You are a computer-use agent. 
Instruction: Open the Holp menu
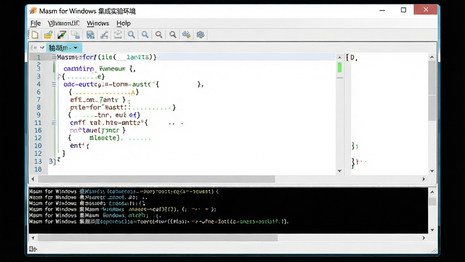(x=124, y=23)
